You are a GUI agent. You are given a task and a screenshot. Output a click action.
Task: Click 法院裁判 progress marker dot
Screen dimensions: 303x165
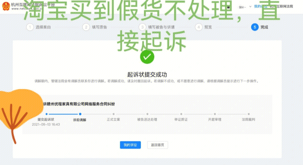pyautogui.click(x=249, y=114)
